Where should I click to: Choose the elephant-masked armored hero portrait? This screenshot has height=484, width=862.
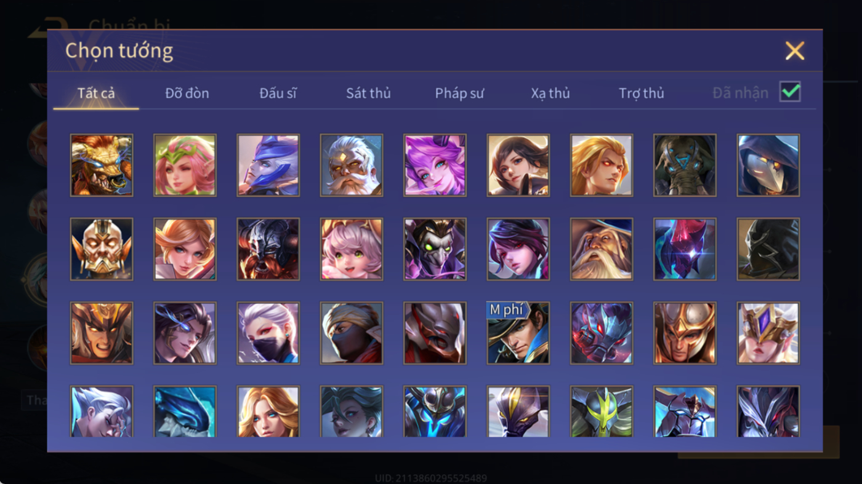click(x=685, y=165)
